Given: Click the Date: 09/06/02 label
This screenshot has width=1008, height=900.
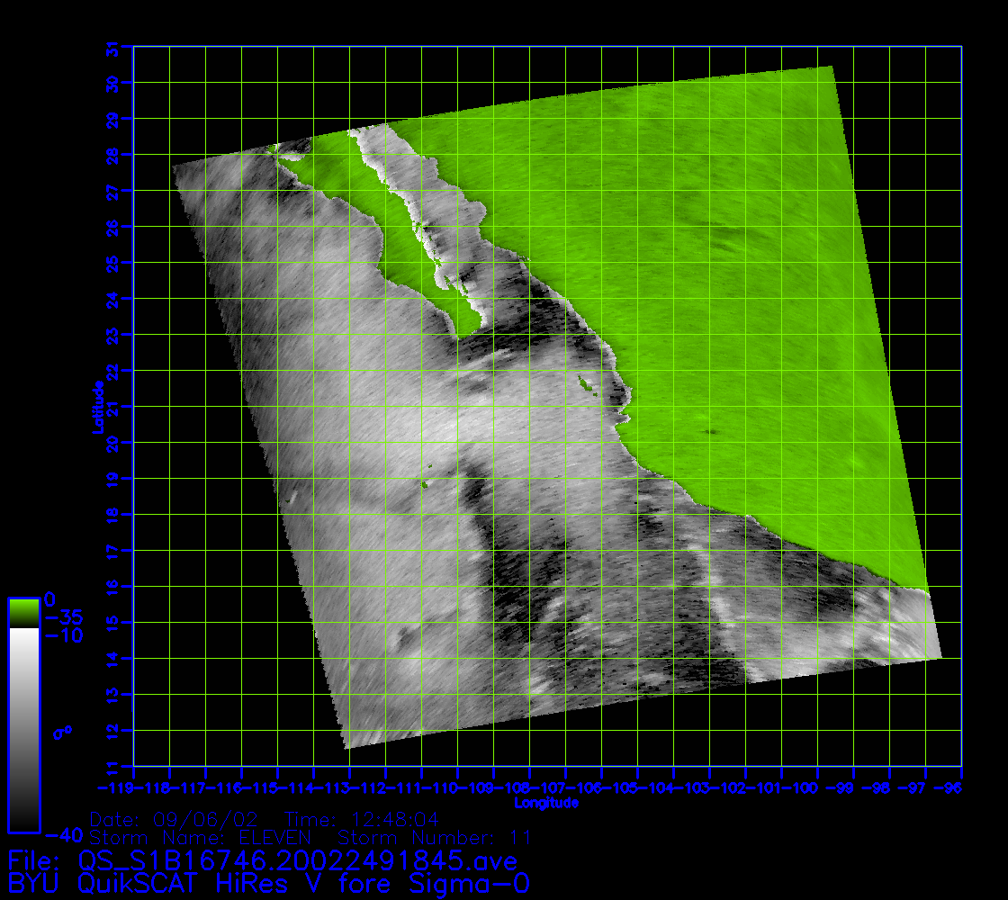Looking at the screenshot, I should (x=175, y=820).
